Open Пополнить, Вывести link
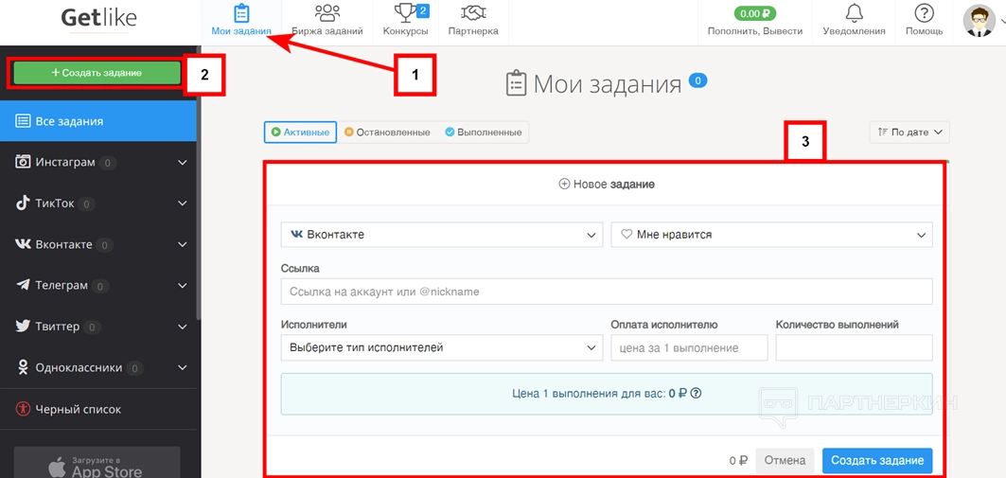Image resolution: width=1006 pixels, height=478 pixels. click(755, 31)
